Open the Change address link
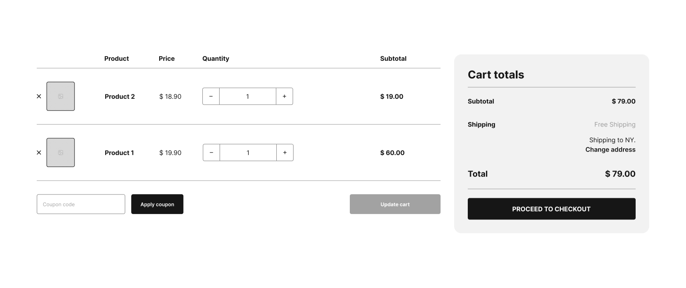The height and width of the screenshot is (288, 686). pos(610,150)
